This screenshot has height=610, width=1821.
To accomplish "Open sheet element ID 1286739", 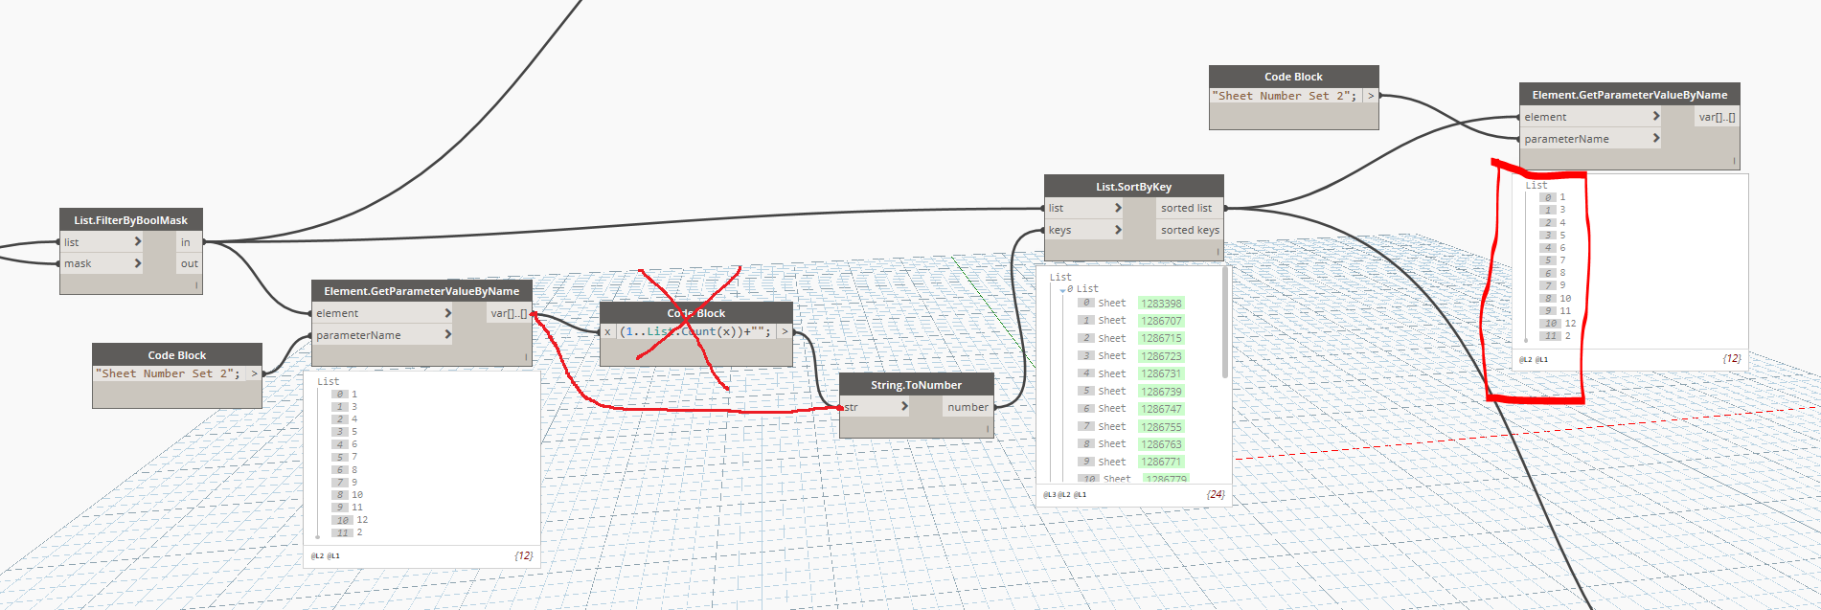I will click(1161, 392).
